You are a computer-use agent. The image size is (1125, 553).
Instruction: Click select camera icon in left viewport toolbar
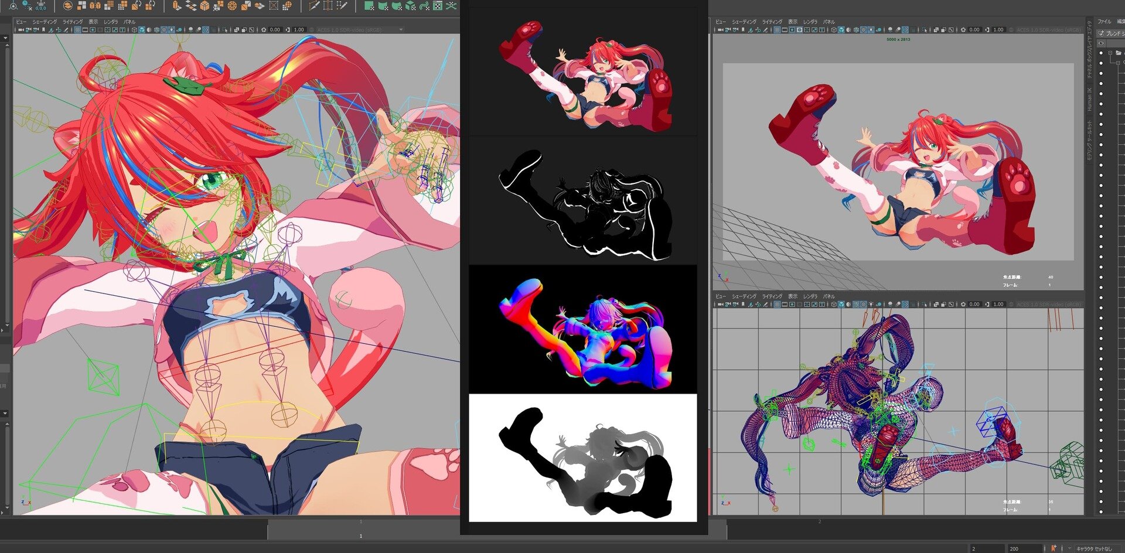click(x=21, y=29)
